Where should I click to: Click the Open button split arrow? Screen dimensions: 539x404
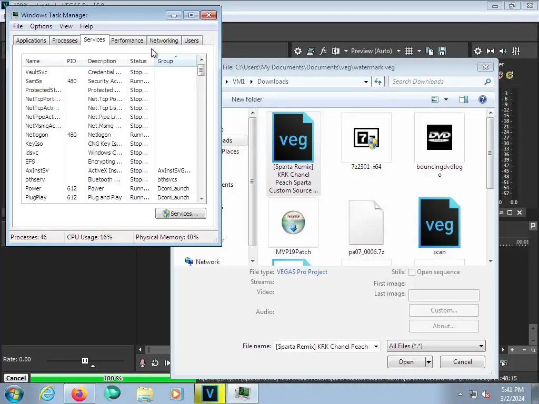click(428, 362)
